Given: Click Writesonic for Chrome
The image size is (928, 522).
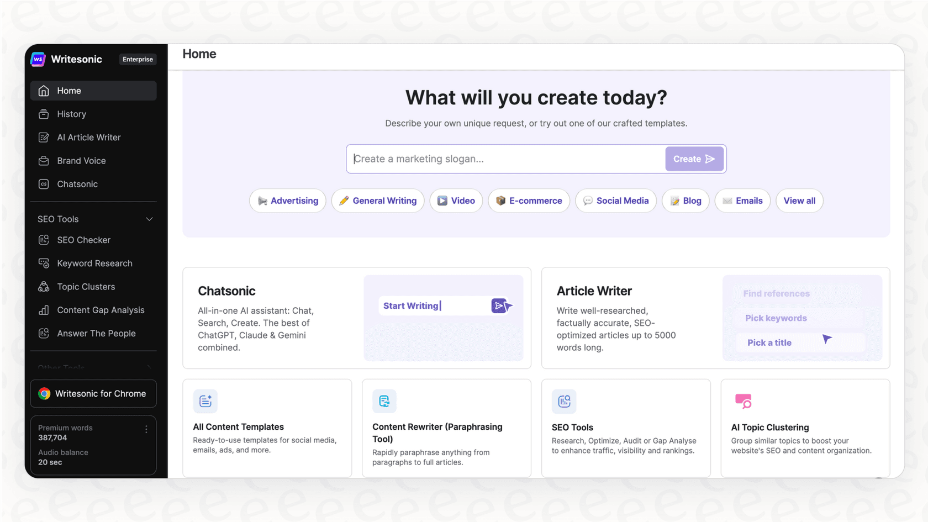Looking at the screenshot, I should coord(93,393).
